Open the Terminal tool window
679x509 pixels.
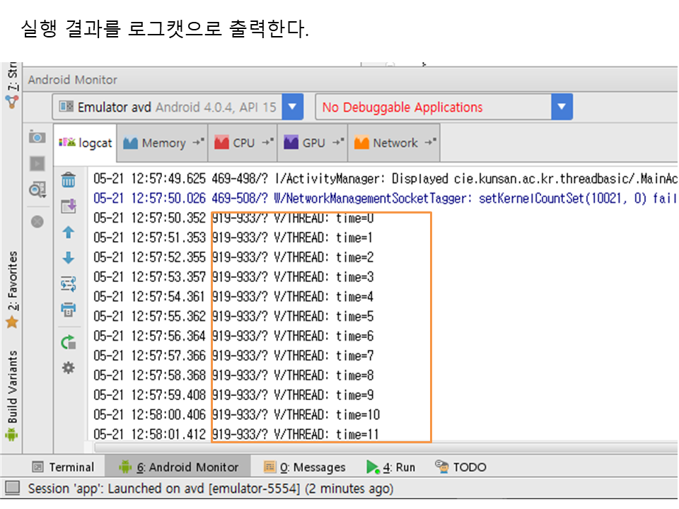[64, 467]
